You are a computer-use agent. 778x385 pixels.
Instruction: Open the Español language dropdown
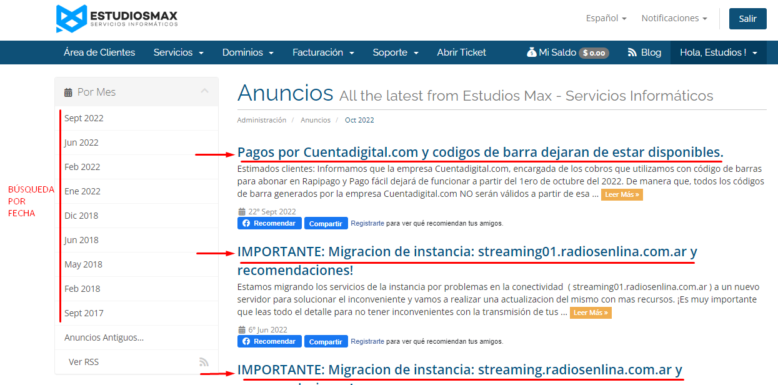(606, 19)
